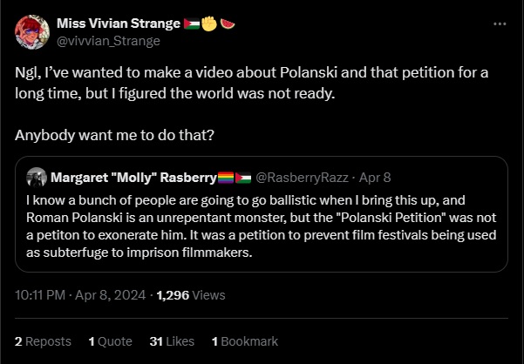Screen dimensions: 524x364
Task: Open the tweet's more options menu
Action: [x=500, y=24]
